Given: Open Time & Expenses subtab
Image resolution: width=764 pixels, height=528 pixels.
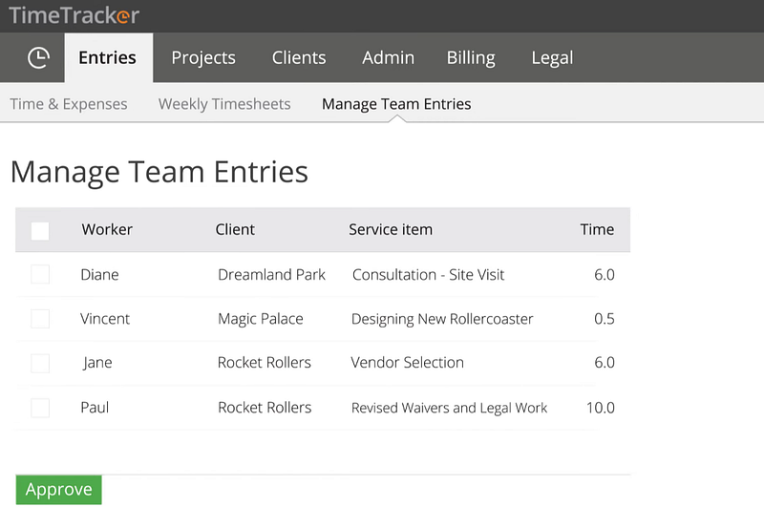Looking at the screenshot, I should [69, 104].
